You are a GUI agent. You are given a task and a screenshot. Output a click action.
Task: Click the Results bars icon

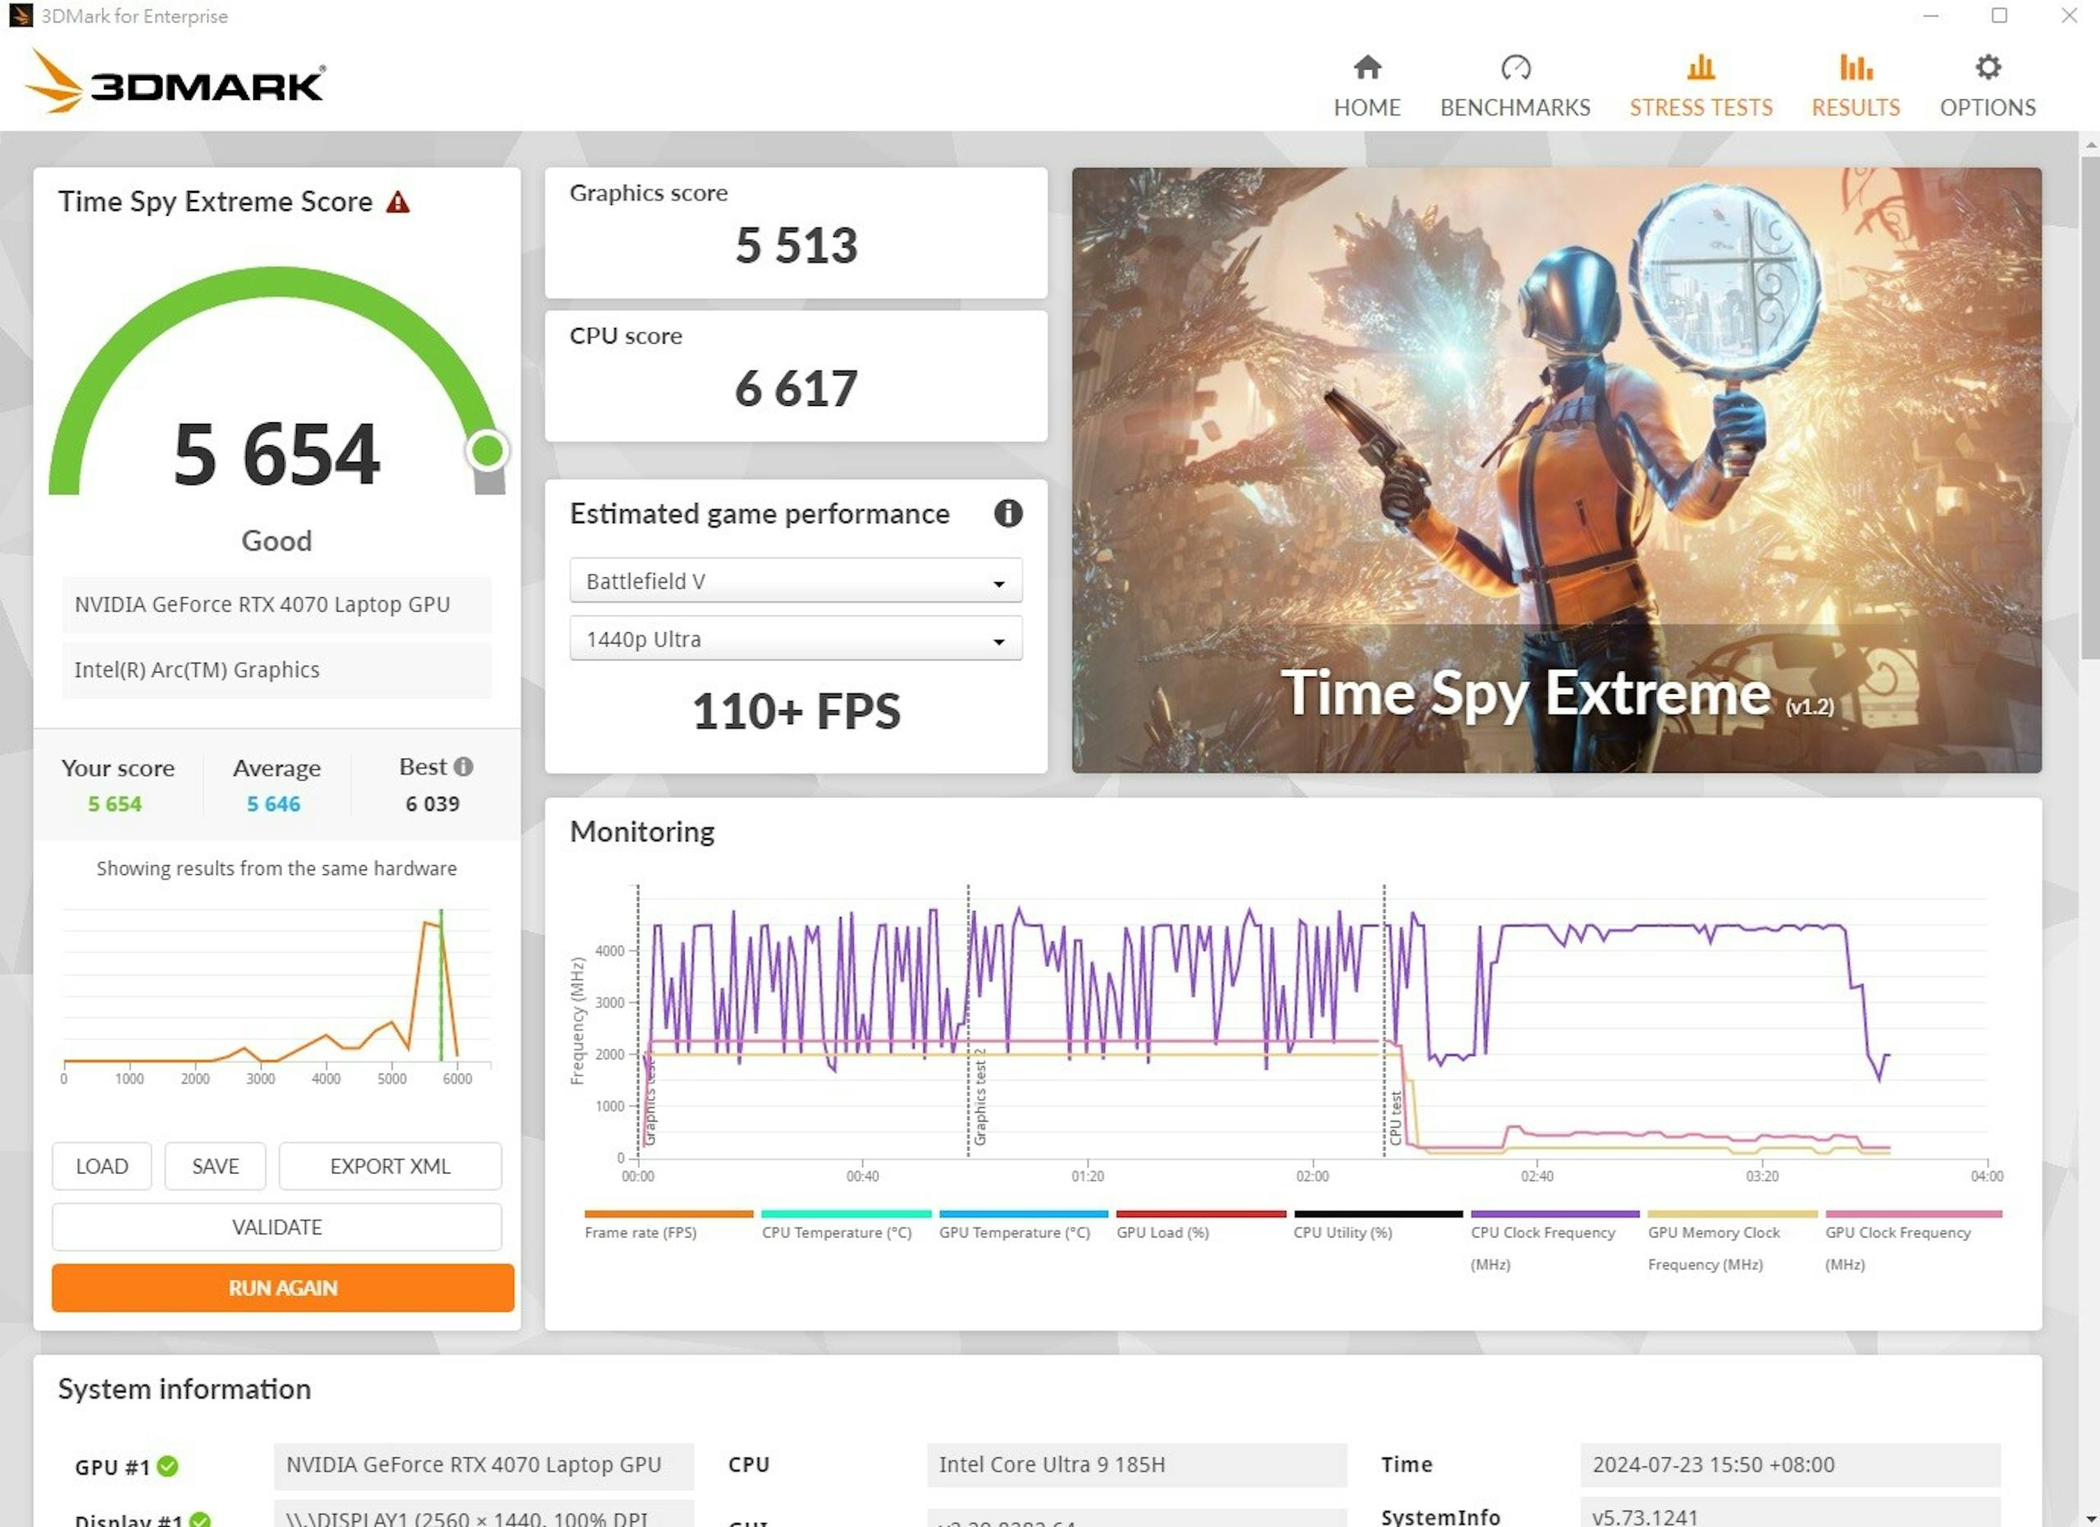coord(1855,66)
